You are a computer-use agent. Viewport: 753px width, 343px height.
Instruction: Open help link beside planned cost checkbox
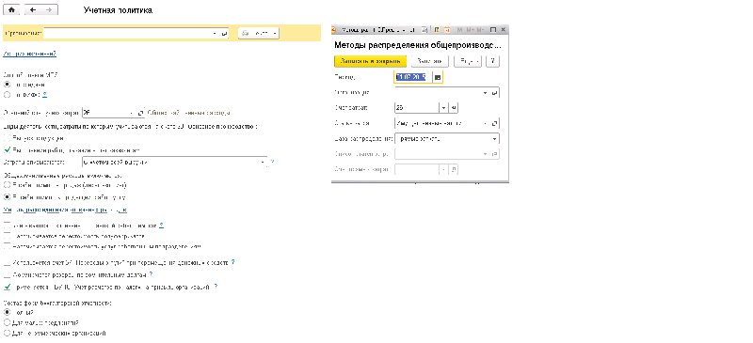click(x=162, y=225)
